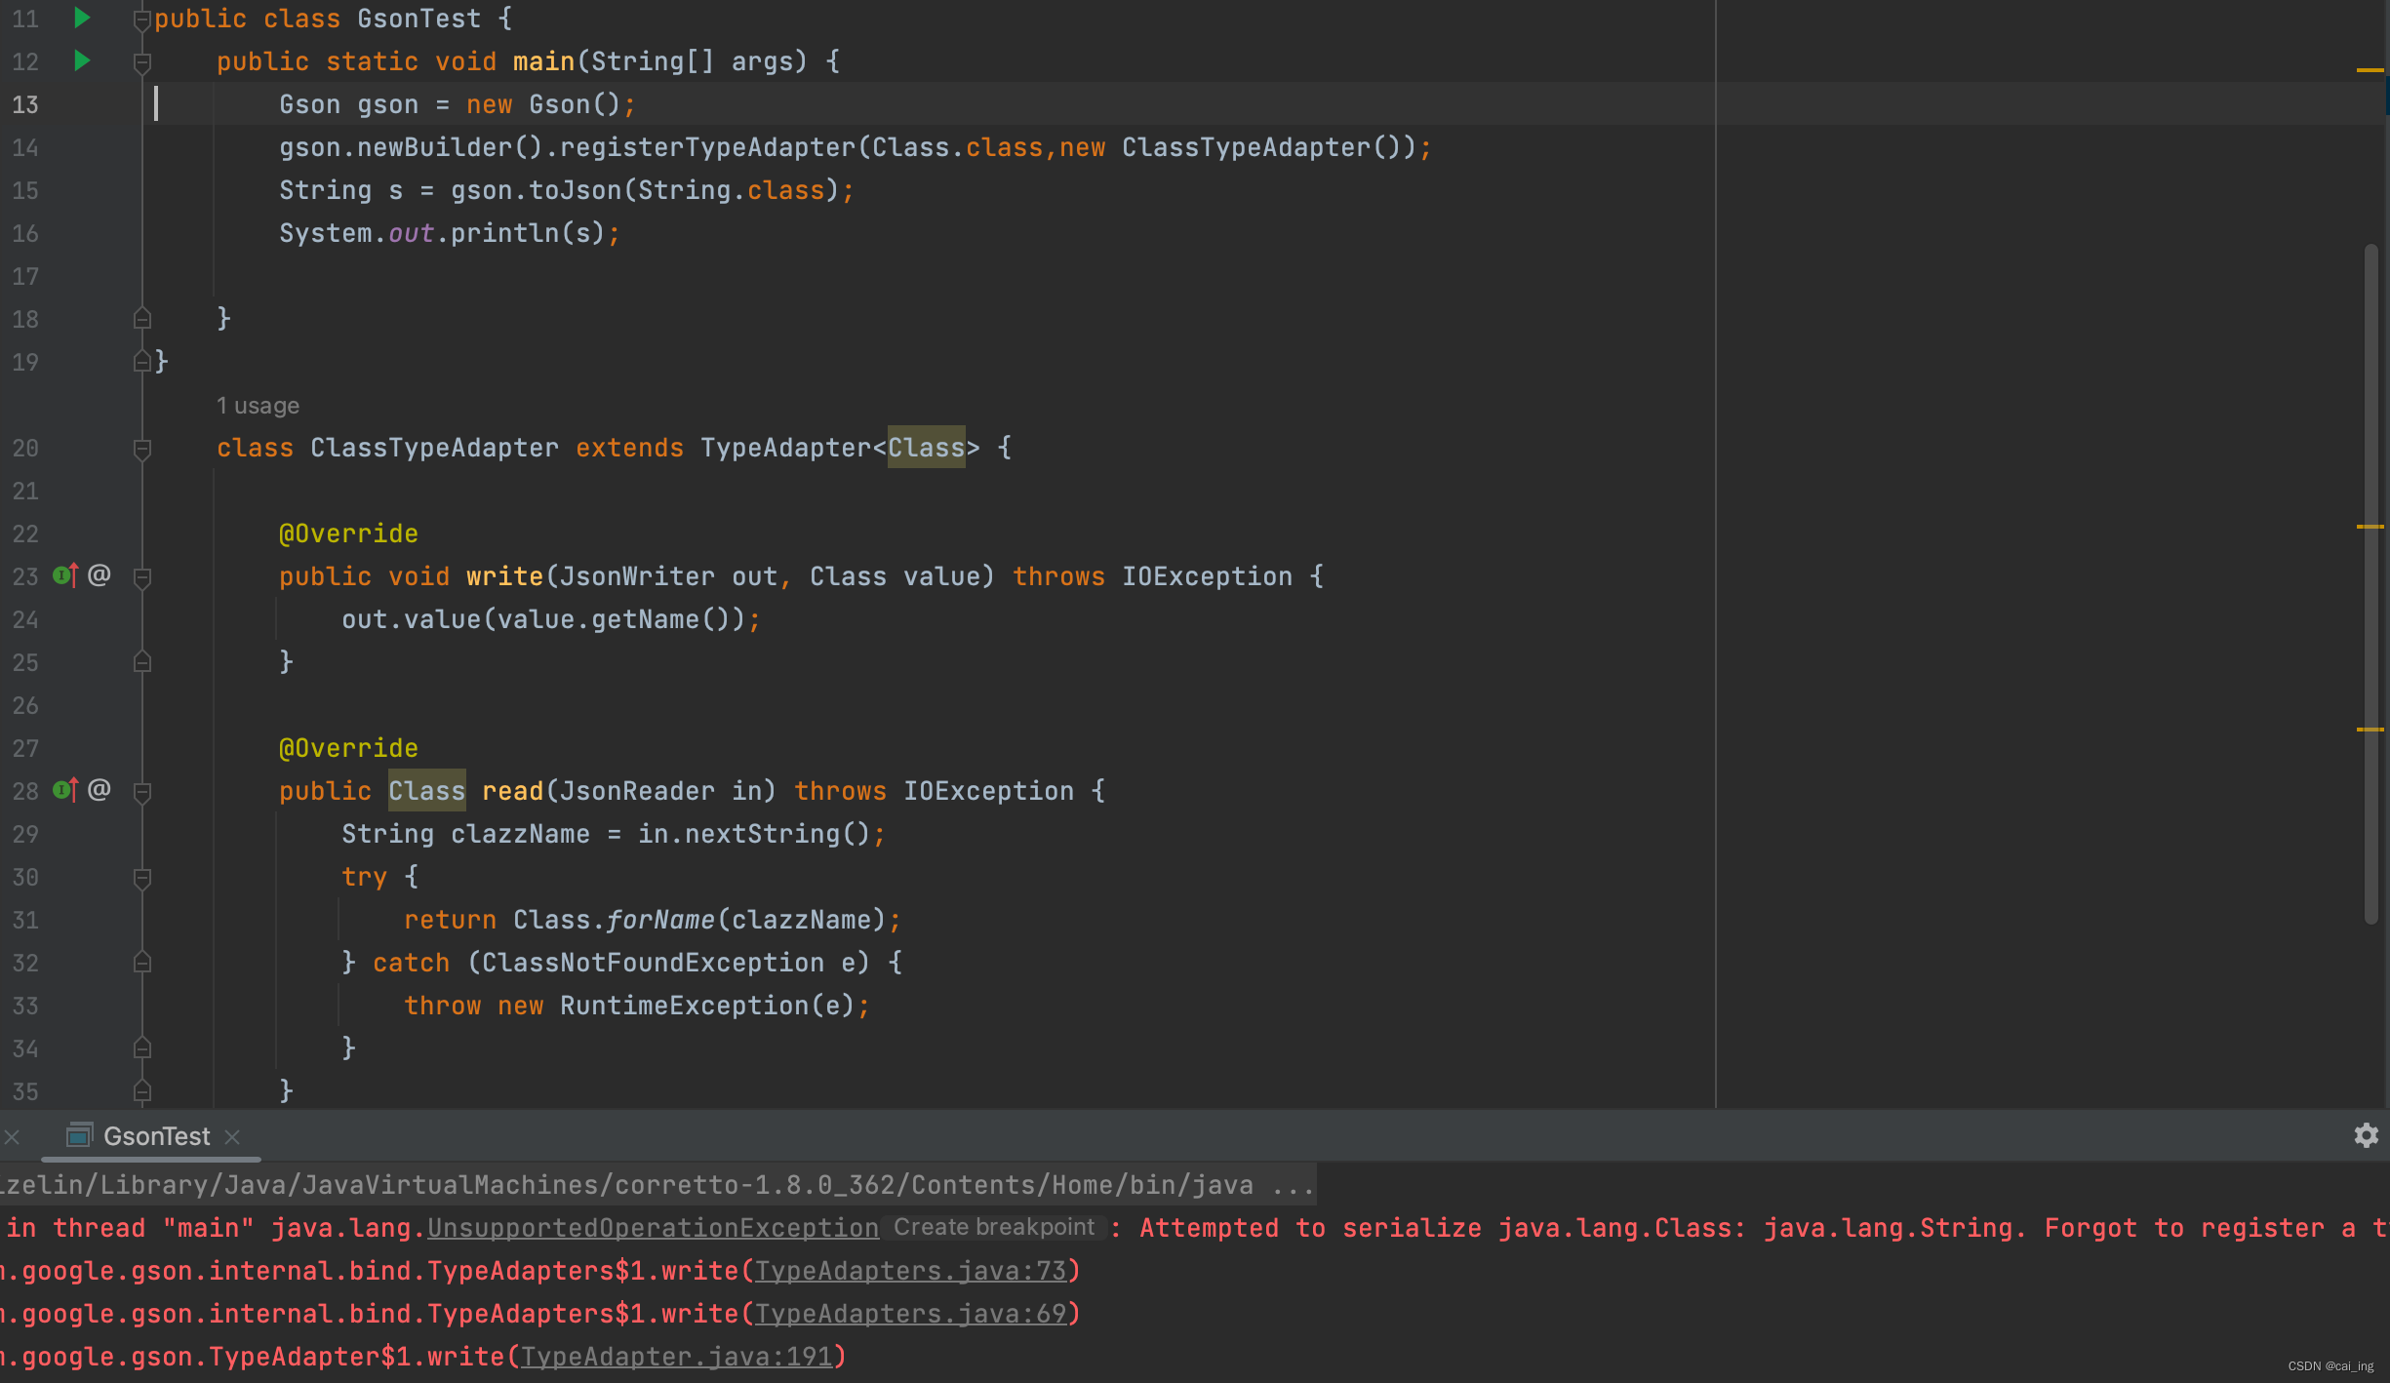Collapse main method fold marker on line 12
The width and height of the screenshot is (2390, 1383).
coord(142,61)
